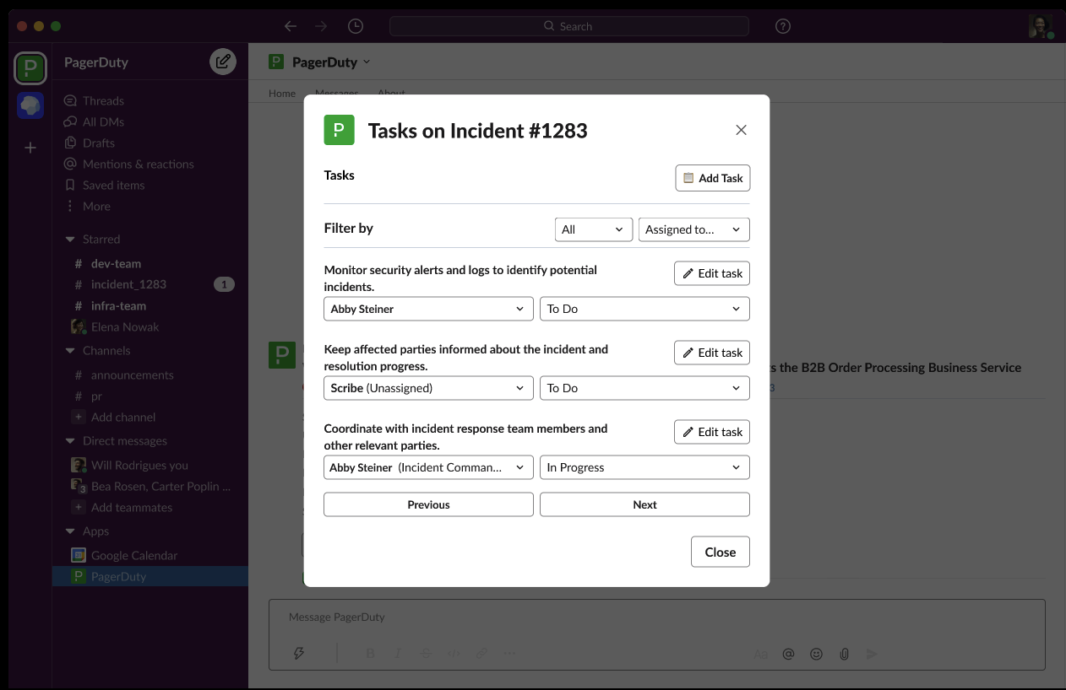
Task: Change the Scribe (Unassigned) assignee dropdown
Action: click(x=428, y=388)
